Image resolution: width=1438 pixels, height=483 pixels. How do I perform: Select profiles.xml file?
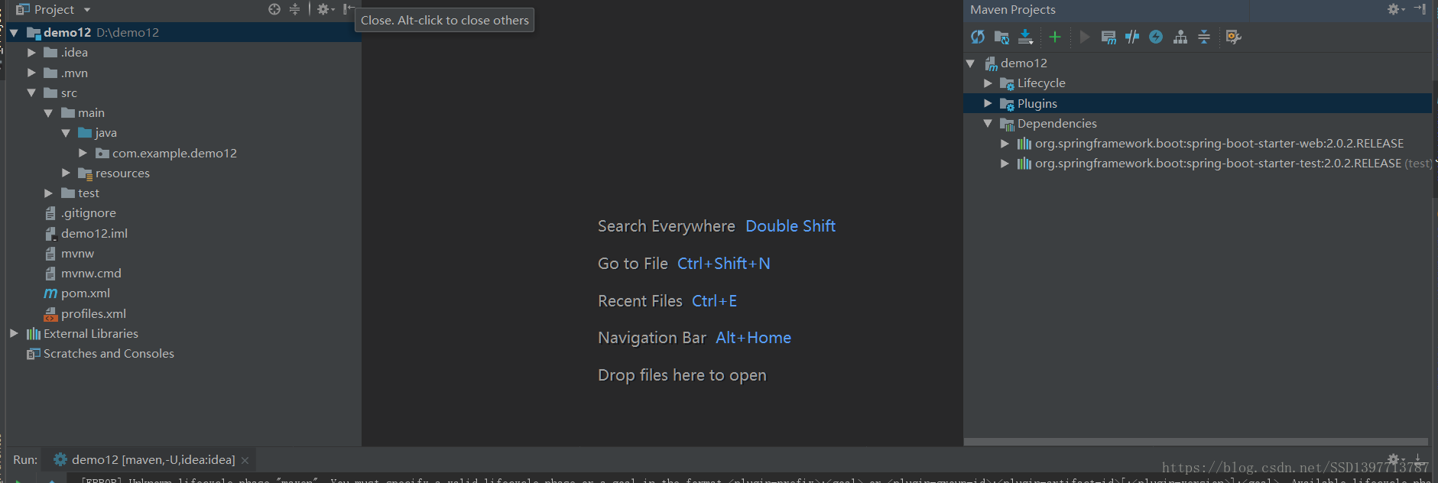click(x=93, y=313)
